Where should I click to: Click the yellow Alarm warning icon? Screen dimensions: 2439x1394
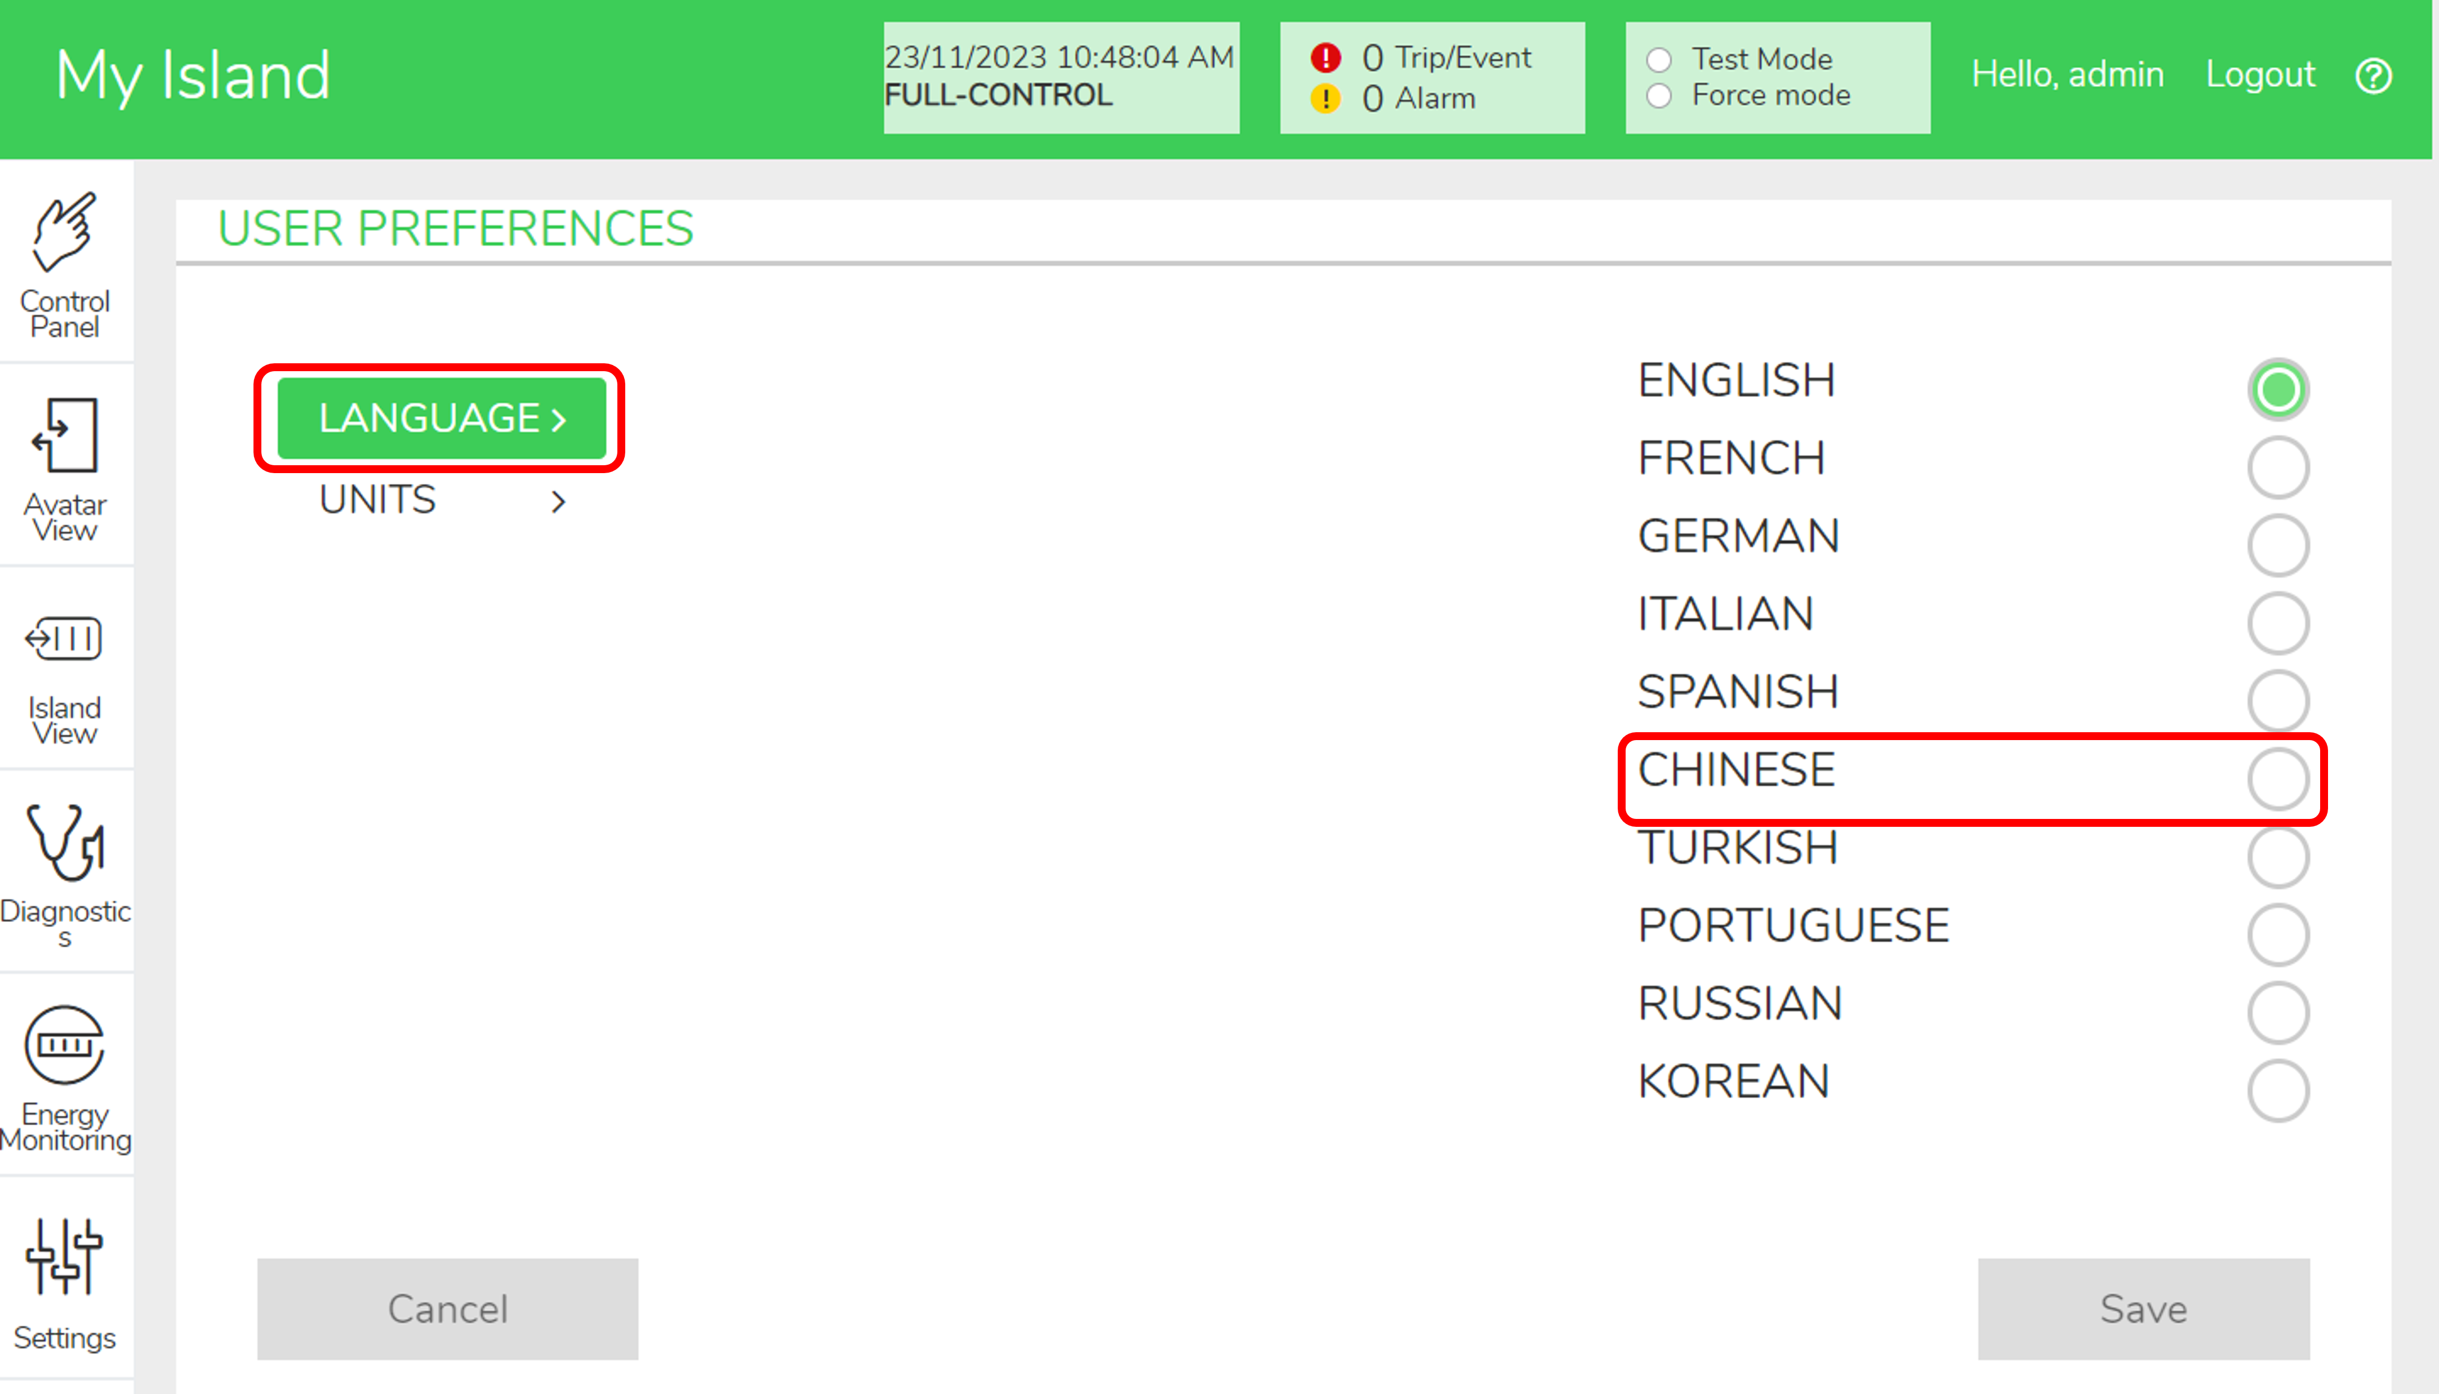1325,99
